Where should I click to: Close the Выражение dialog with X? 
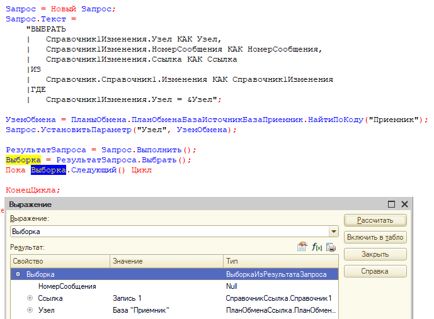click(404, 204)
